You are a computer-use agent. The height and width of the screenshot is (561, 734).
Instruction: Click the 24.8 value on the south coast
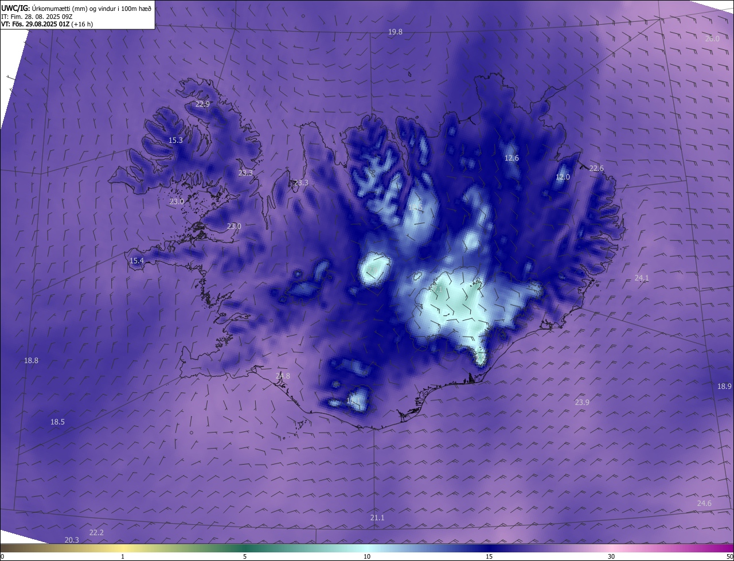click(x=283, y=376)
